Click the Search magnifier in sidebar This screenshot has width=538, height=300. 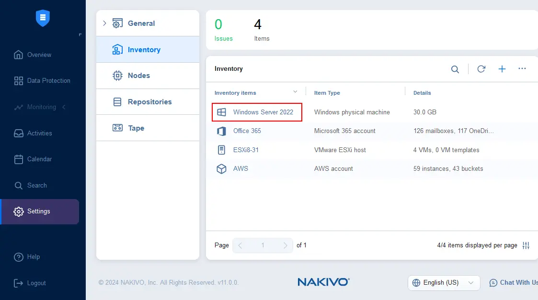click(x=19, y=186)
